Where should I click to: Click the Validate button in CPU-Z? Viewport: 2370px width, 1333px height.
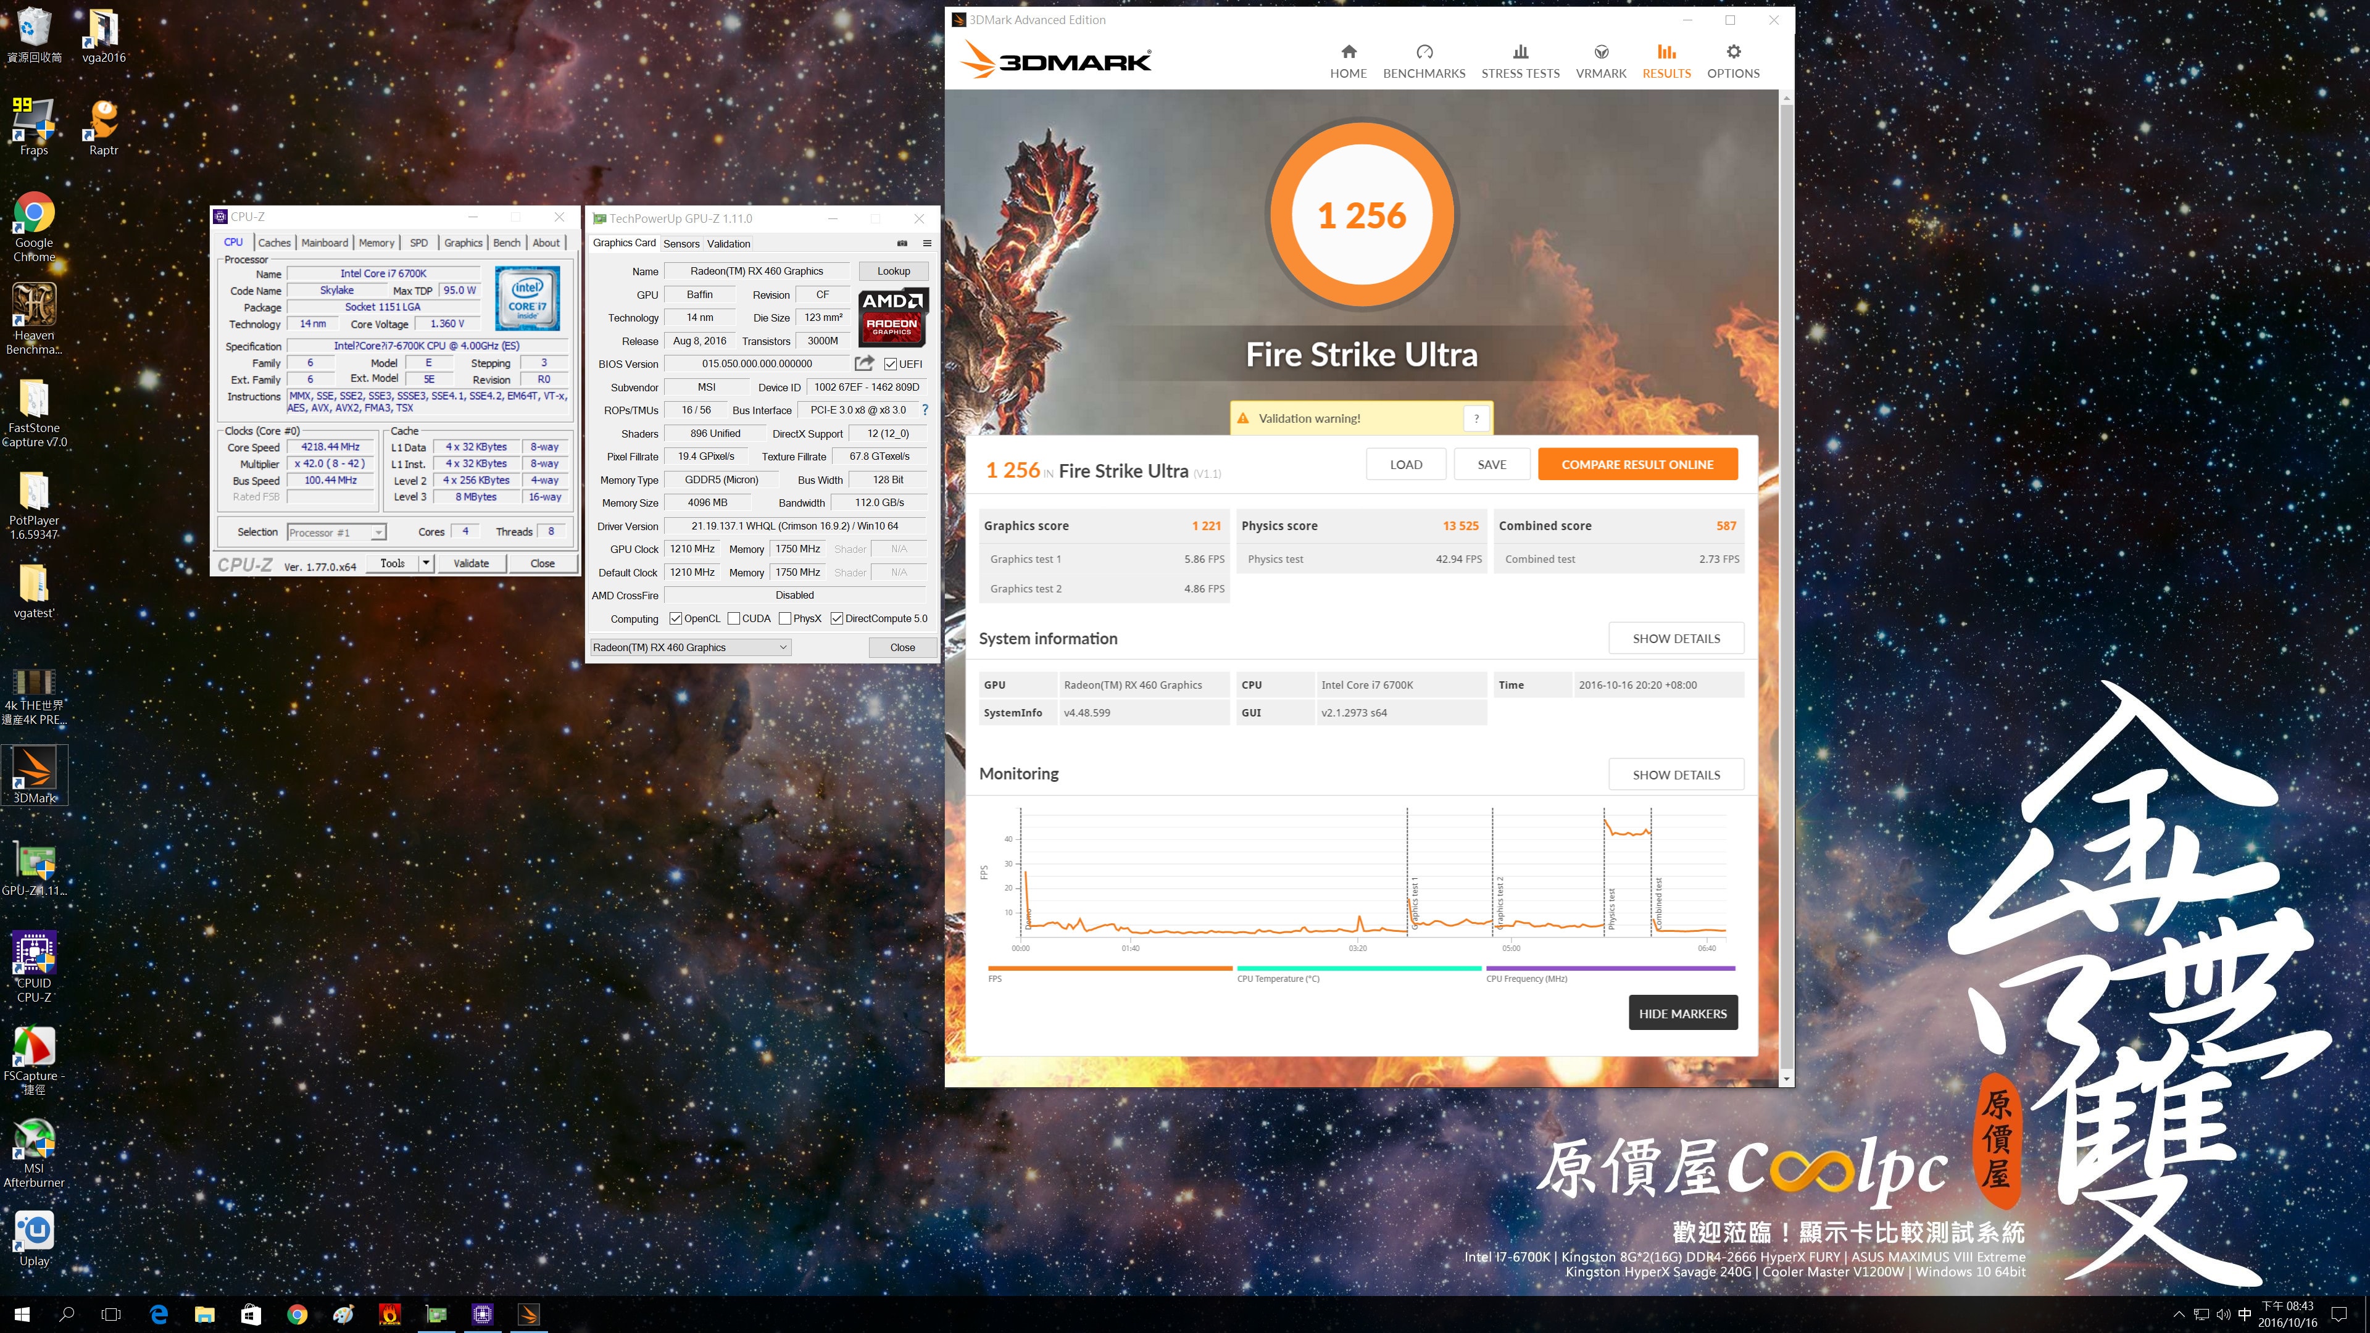471,563
